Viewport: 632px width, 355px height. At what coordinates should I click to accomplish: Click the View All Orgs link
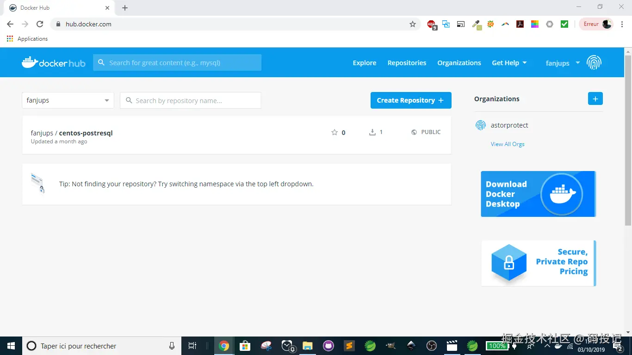point(508,144)
